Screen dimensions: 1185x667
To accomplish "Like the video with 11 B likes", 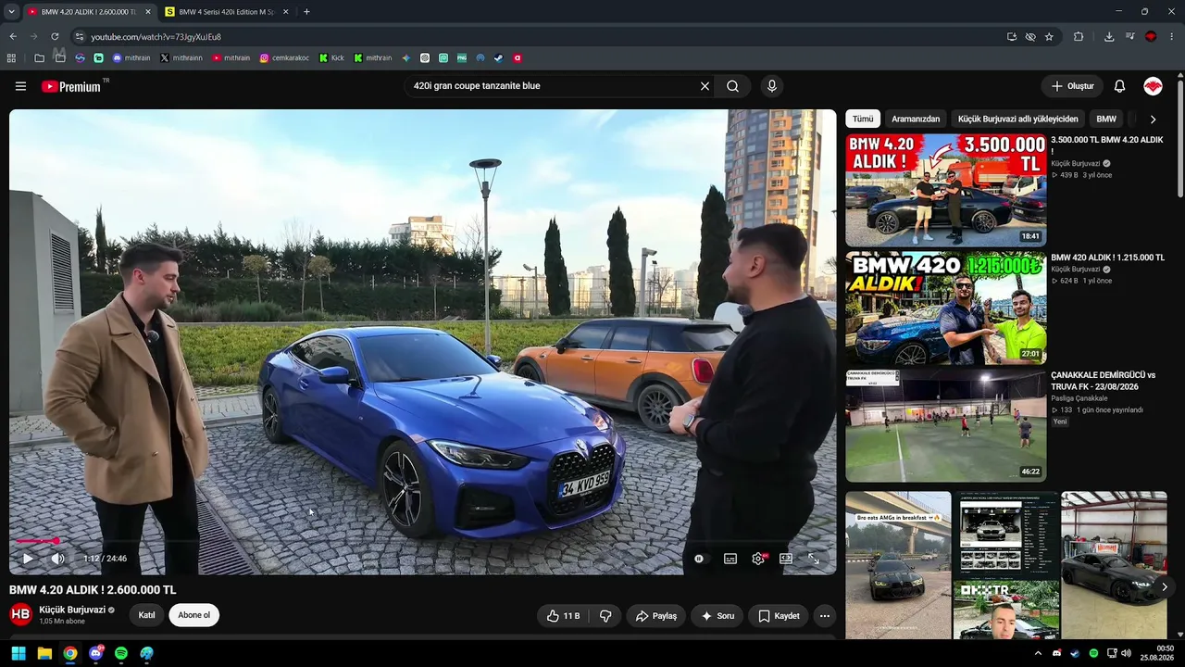I will (x=564, y=616).
